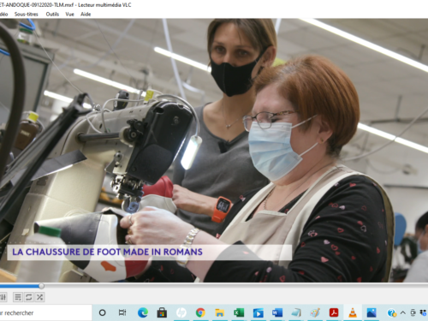Open the Vue menu

point(69,14)
